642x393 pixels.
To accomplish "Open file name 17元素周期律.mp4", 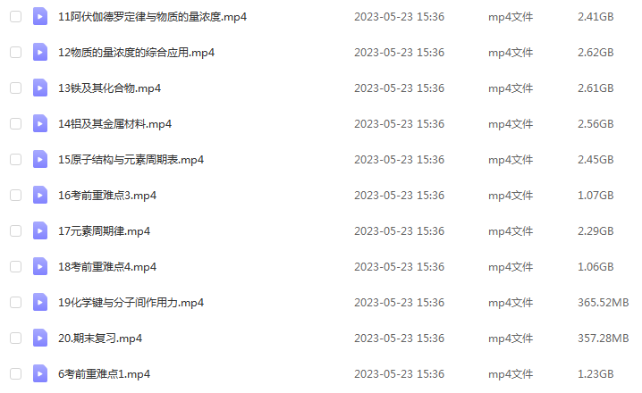I will 104,231.
